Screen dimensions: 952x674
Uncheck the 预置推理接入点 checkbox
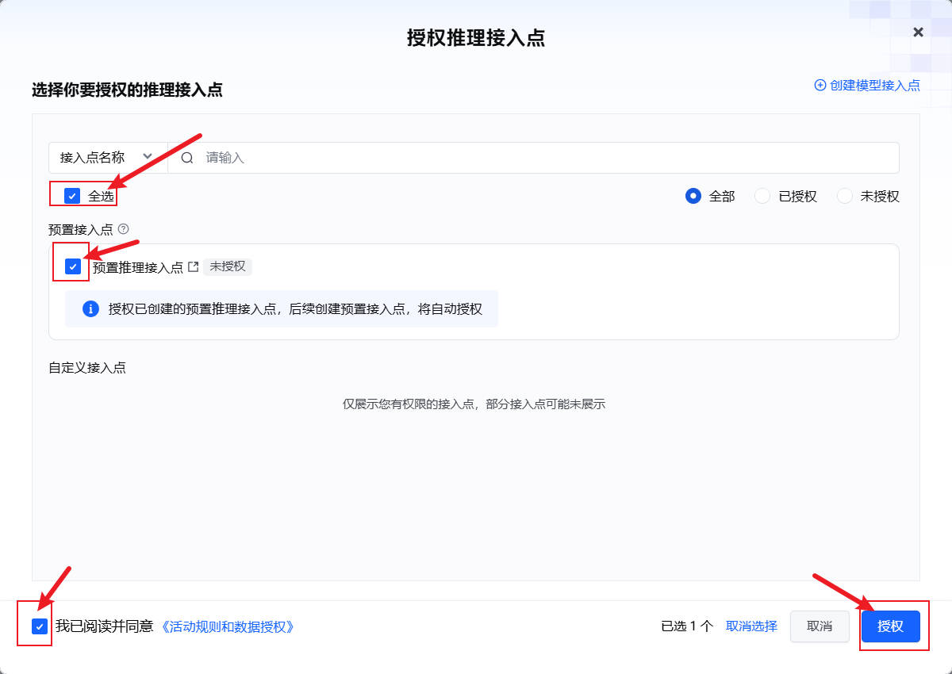tap(73, 266)
